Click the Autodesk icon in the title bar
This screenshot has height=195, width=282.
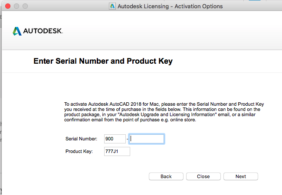(112, 6)
